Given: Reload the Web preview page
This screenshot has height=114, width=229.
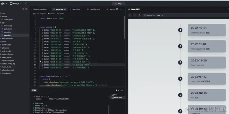Looking at the screenshot, I should click(140, 15).
